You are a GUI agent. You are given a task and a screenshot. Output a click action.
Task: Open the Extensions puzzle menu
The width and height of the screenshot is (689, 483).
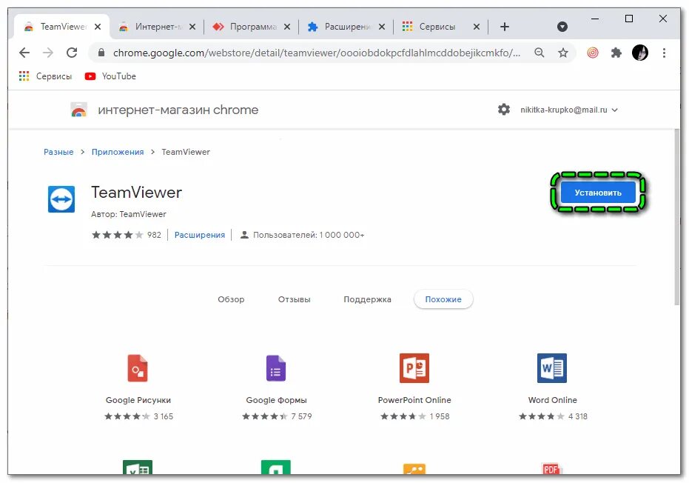616,53
